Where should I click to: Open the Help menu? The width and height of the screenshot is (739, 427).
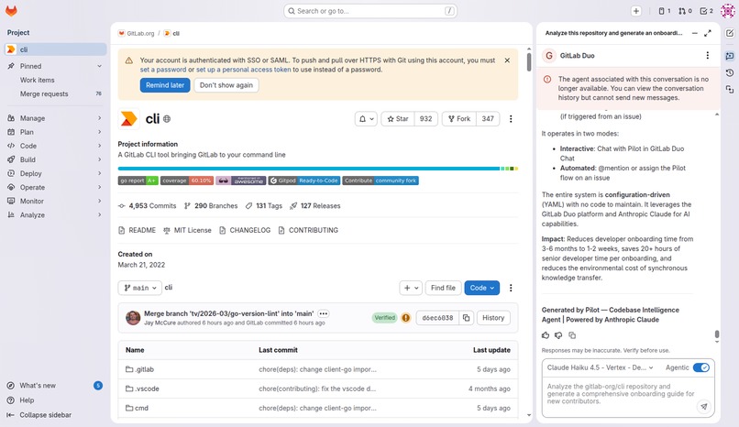tap(56, 400)
